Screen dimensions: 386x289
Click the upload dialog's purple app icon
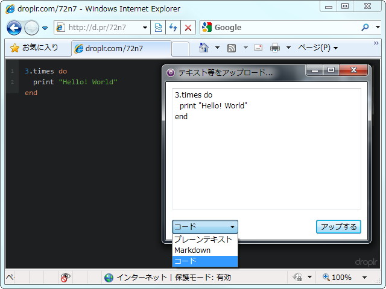[x=171, y=72]
